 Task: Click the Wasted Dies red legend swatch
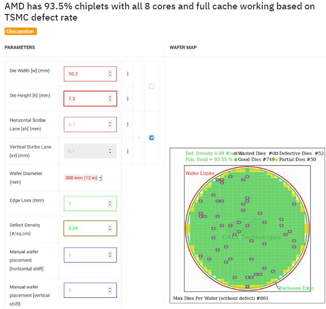click(x=236, y=154)
